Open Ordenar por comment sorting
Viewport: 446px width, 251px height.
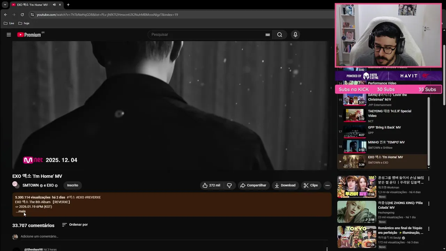[x=75, y=225]
